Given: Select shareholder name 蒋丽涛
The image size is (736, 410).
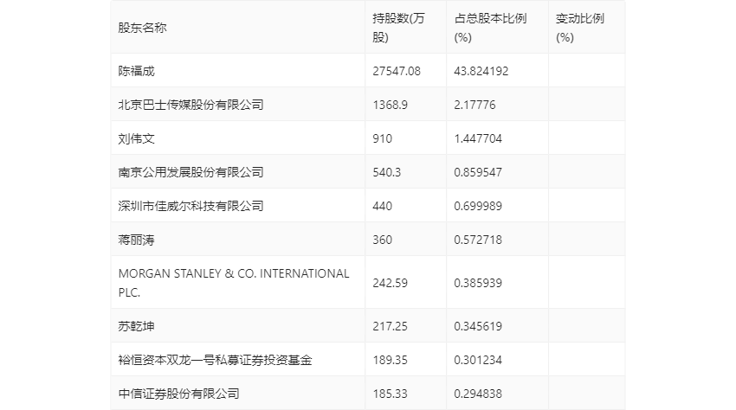Looking at the screenshot, I should click(x=136, y=240).
